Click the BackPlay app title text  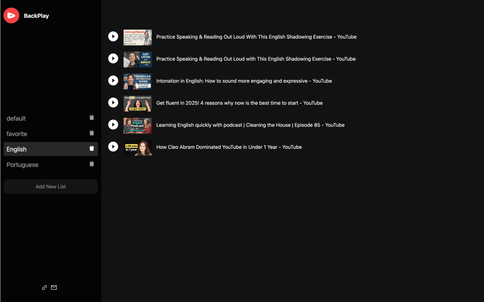pyautogui.click(x=36, y=16)
